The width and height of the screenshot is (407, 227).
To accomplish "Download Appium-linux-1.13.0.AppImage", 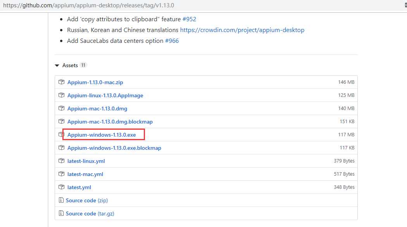I will (x=105, y=95).
